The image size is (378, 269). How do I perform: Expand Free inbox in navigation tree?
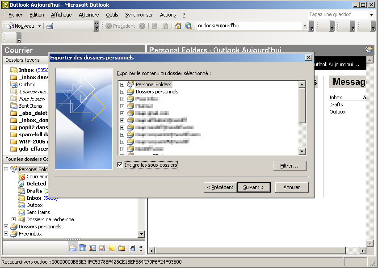pyautogui.click(x=6, y=234)
